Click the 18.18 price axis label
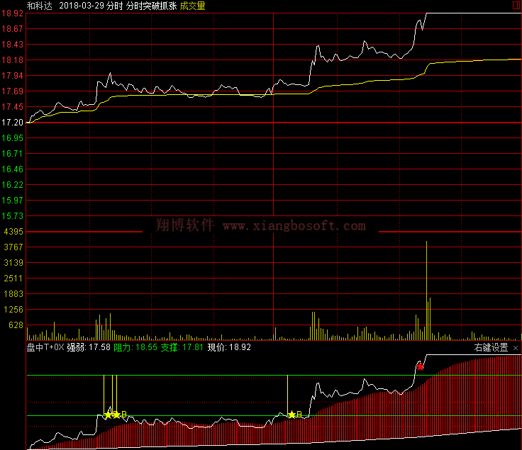Screen dimensions: 522x450 12,60
